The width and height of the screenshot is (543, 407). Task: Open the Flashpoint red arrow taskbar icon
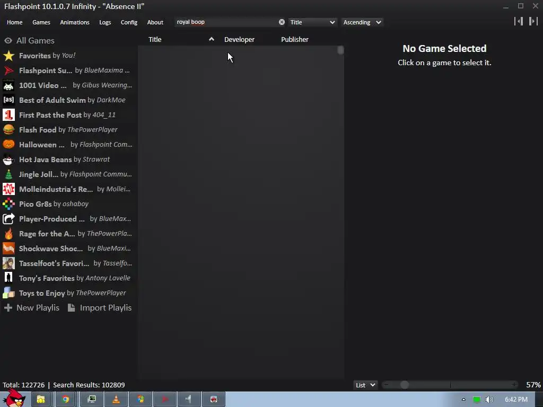[165, 400]
